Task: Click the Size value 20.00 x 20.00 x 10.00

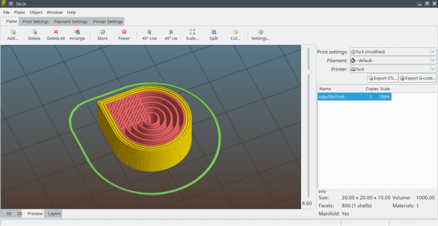Action: click(366, 197)
